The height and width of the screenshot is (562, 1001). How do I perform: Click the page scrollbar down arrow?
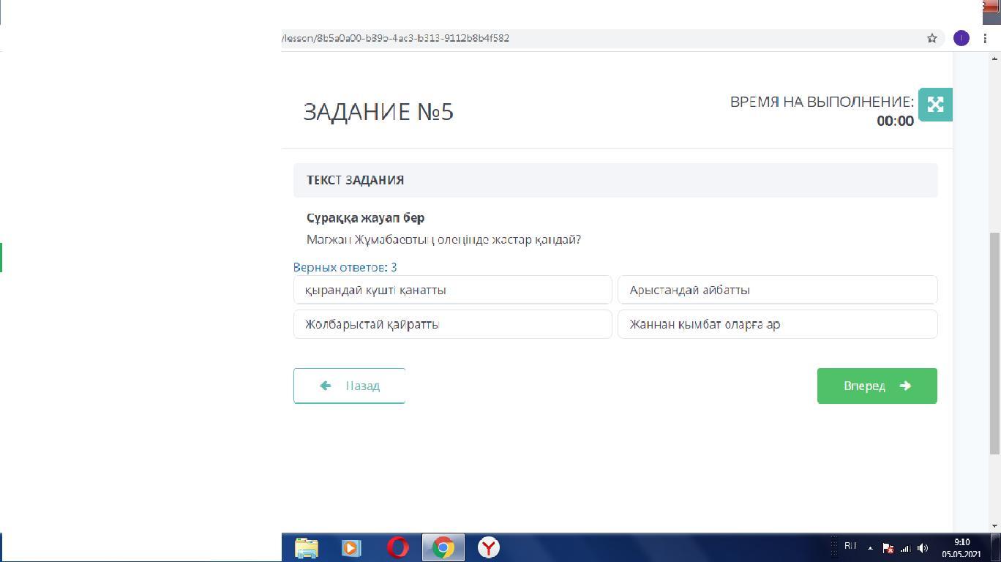coord(995,525)
